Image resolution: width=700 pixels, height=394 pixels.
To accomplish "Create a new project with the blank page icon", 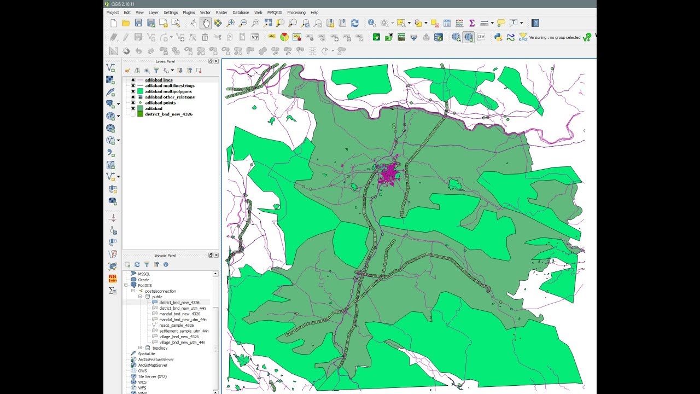I will (113, 23).
